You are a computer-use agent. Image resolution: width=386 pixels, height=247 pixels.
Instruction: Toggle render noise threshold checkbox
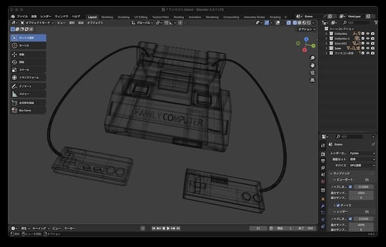pyautogui.click(x=350, y=219)
